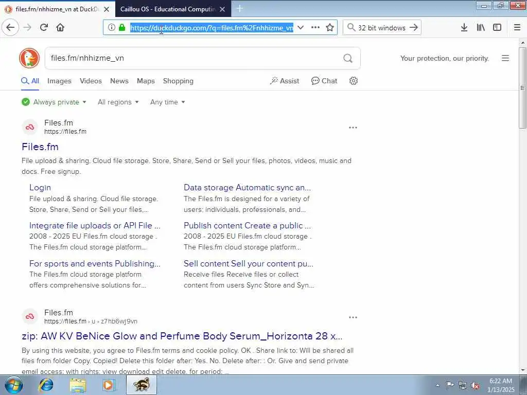Open the URL bar history dropdown arrow

coord(301,28)
